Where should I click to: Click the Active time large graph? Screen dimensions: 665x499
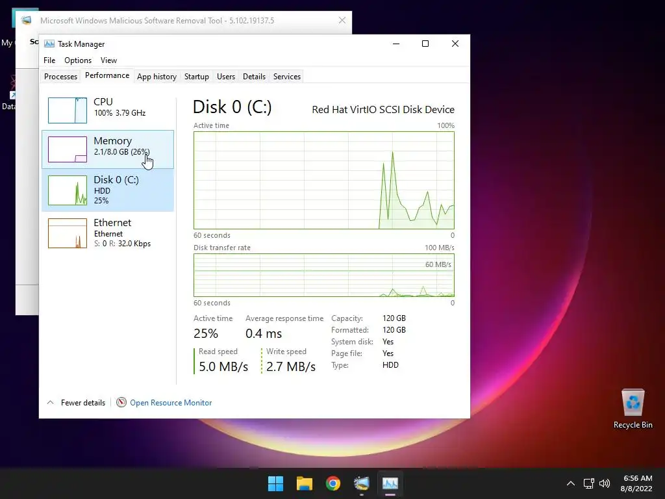[324, 181]
